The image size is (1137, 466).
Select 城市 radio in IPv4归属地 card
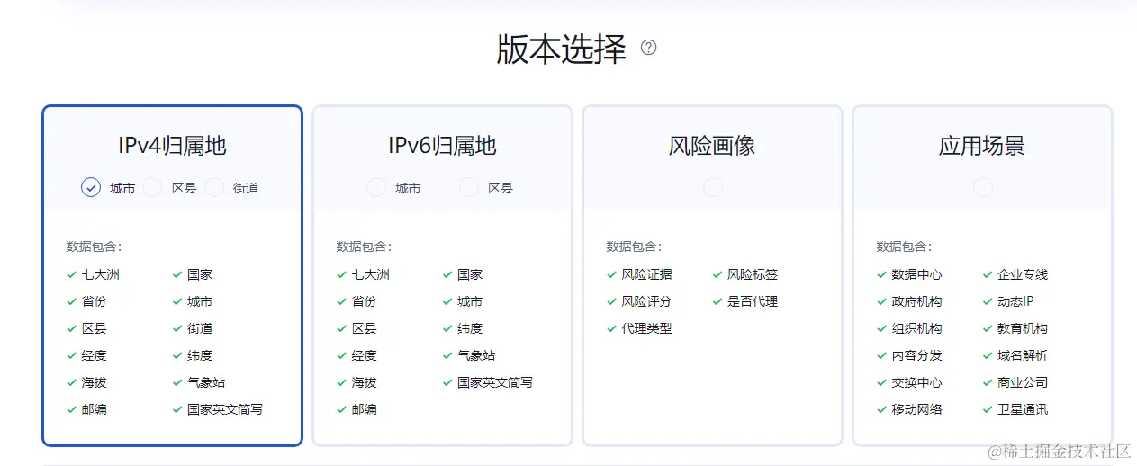(x=90, y=187)
